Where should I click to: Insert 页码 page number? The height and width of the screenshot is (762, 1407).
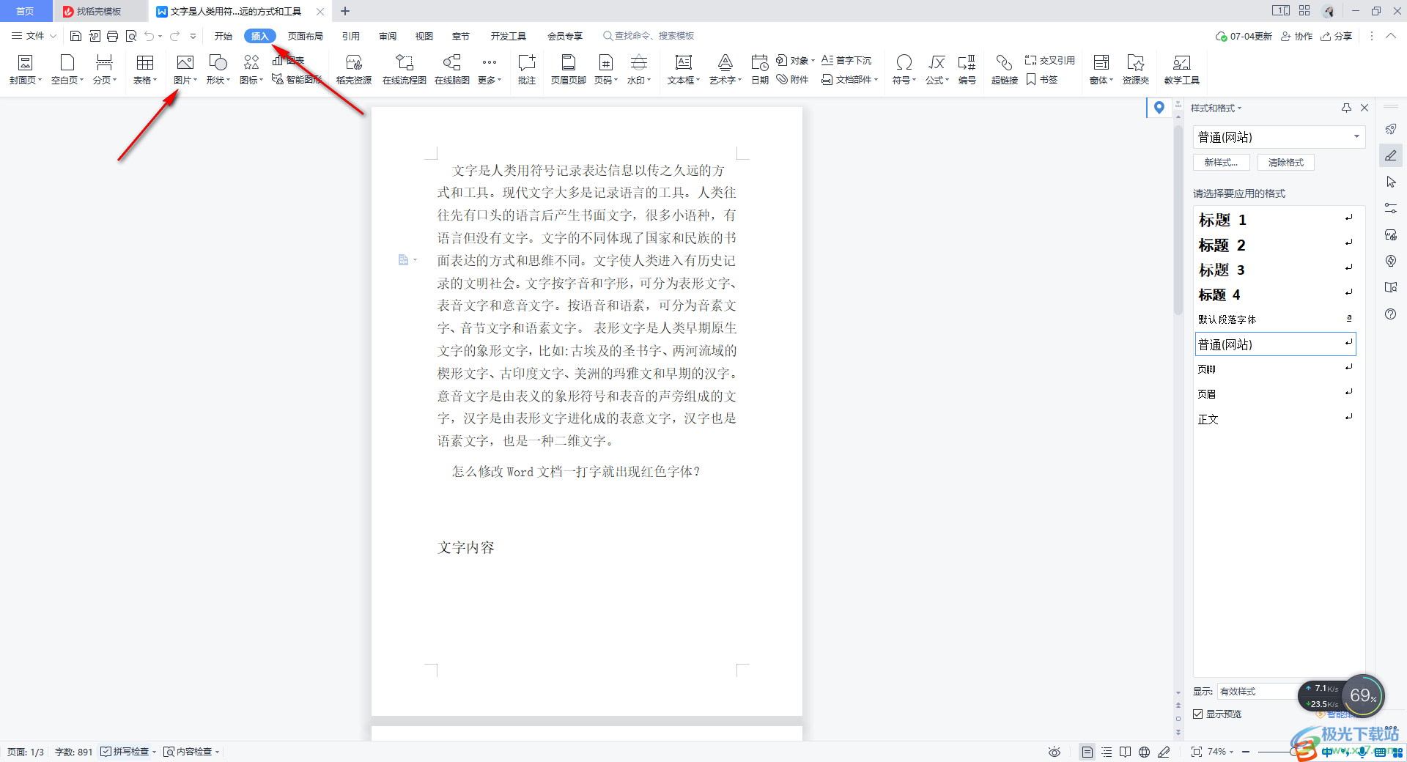(x=606, y=70)
